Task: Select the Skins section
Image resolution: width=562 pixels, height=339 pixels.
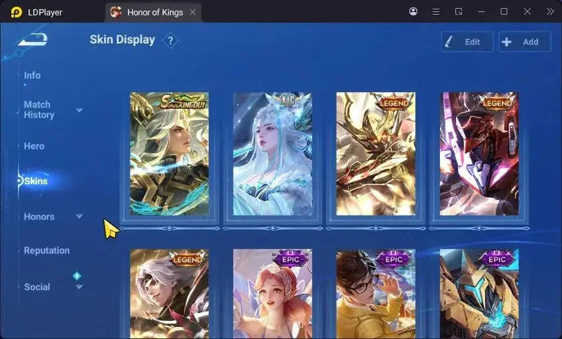Action: (35, 181)
